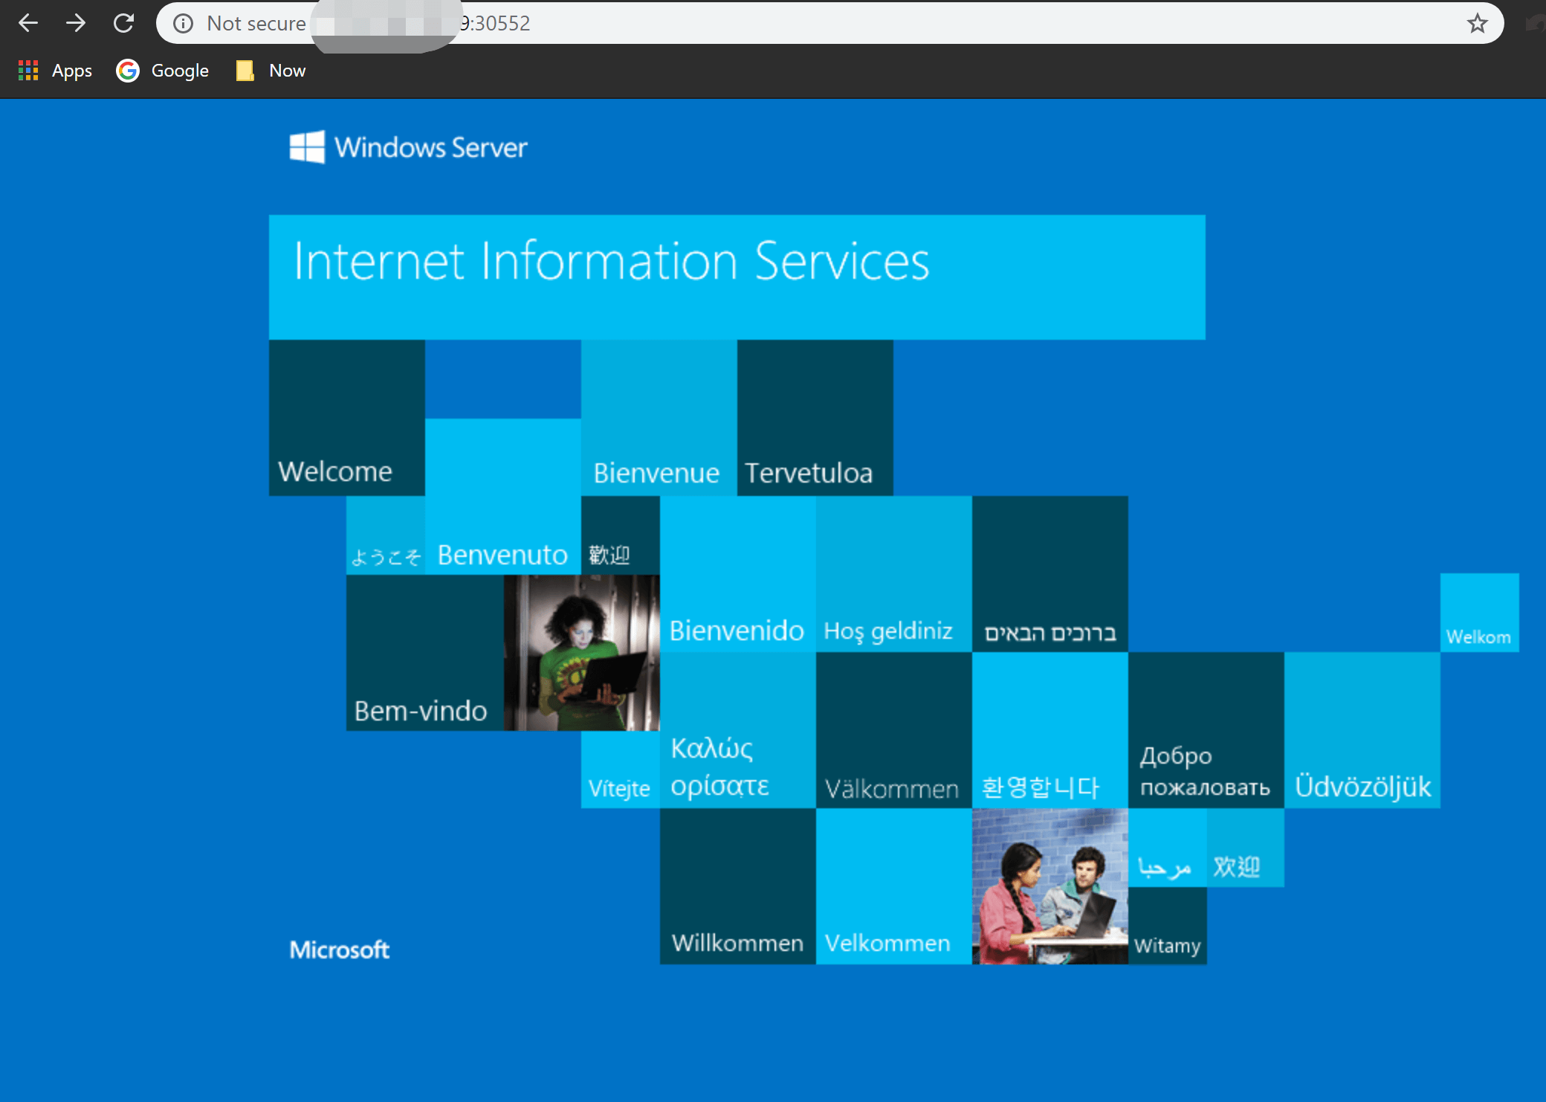1546x1102 pixels.
Task: Click the photo of woman holding laptop
Action: tap(582, 653)
